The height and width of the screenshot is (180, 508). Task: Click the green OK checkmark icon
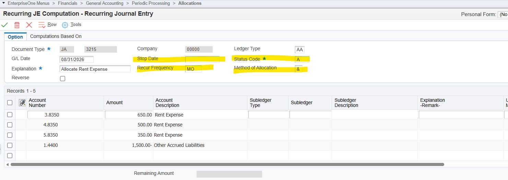click(x=4, y=25)
